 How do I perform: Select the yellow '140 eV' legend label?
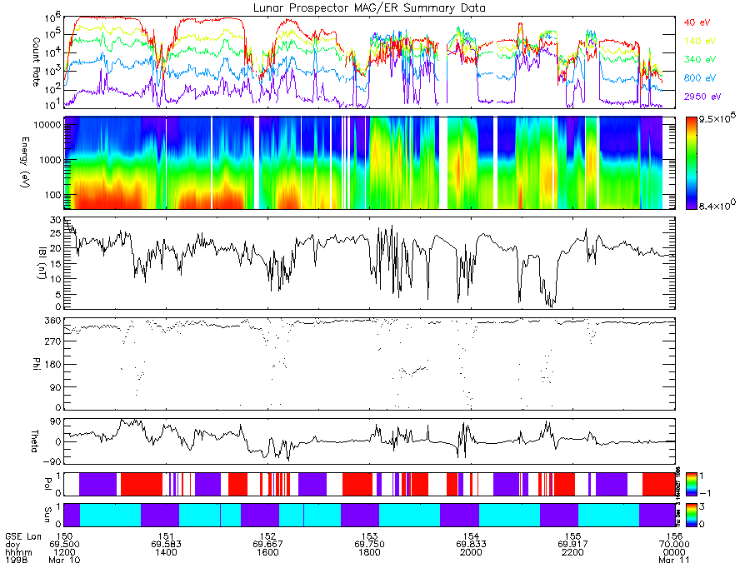point(700,41)
